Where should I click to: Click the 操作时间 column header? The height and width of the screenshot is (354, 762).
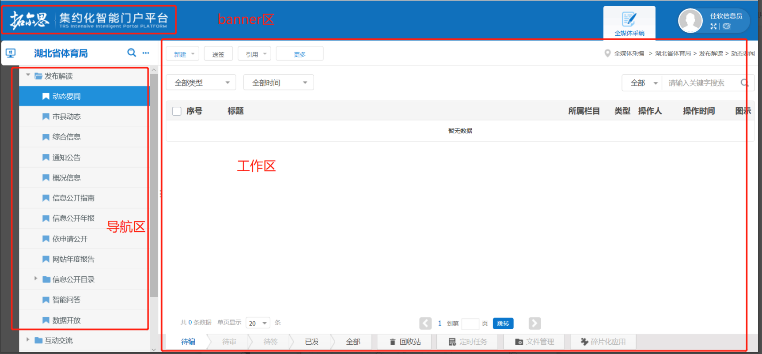(699, 111)
